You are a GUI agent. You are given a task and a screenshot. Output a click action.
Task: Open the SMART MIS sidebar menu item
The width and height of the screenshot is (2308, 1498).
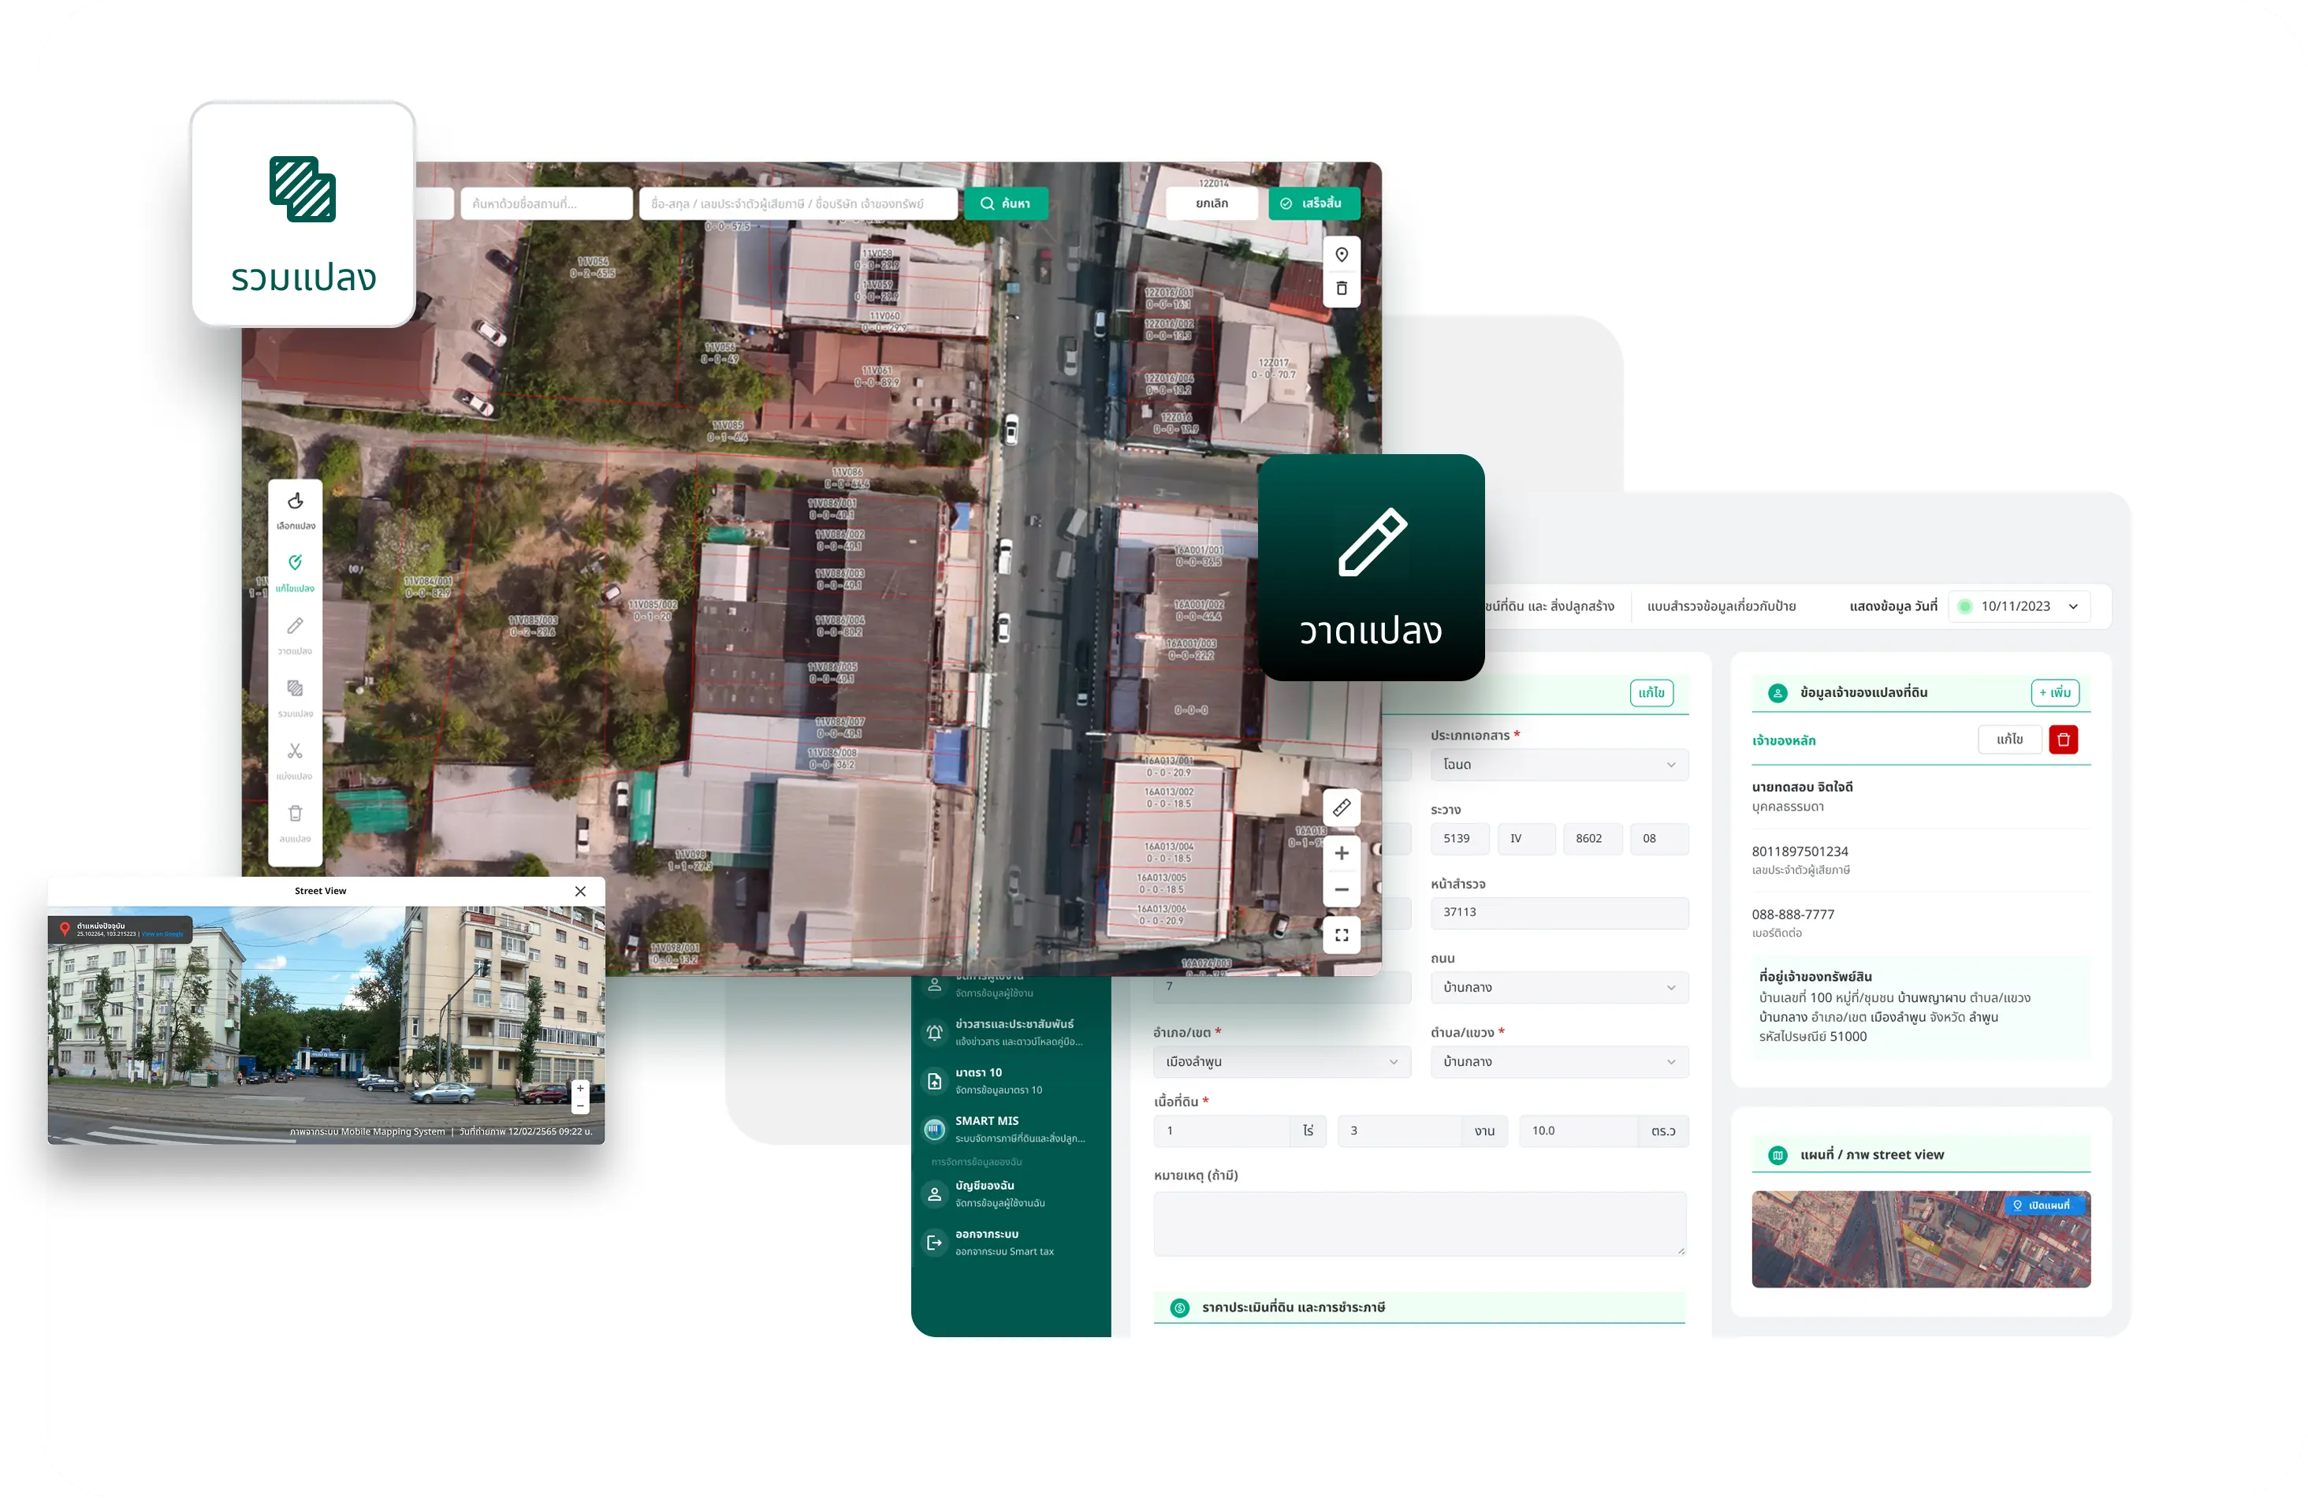[x=1008, y=1128]
